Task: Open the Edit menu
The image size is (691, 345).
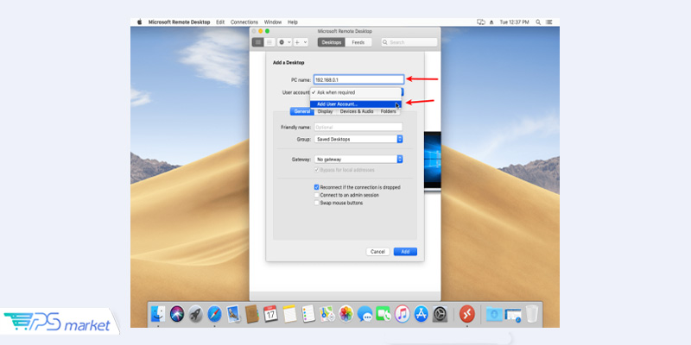Action: point(220,22)
